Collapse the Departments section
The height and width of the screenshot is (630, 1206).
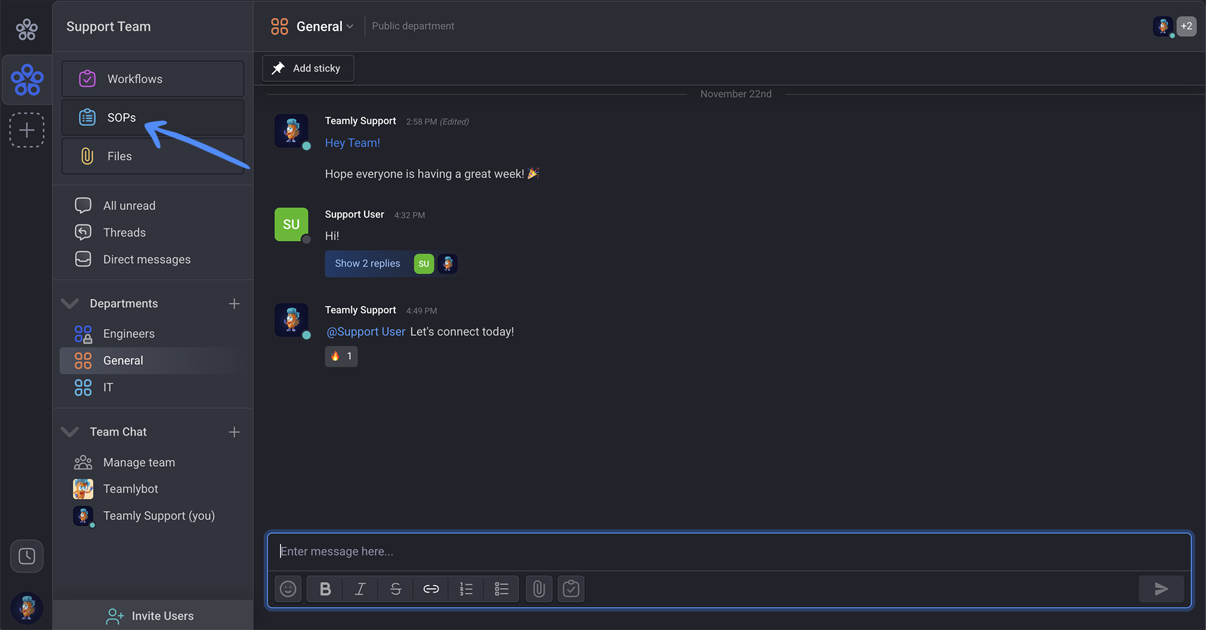coord(70,304)
